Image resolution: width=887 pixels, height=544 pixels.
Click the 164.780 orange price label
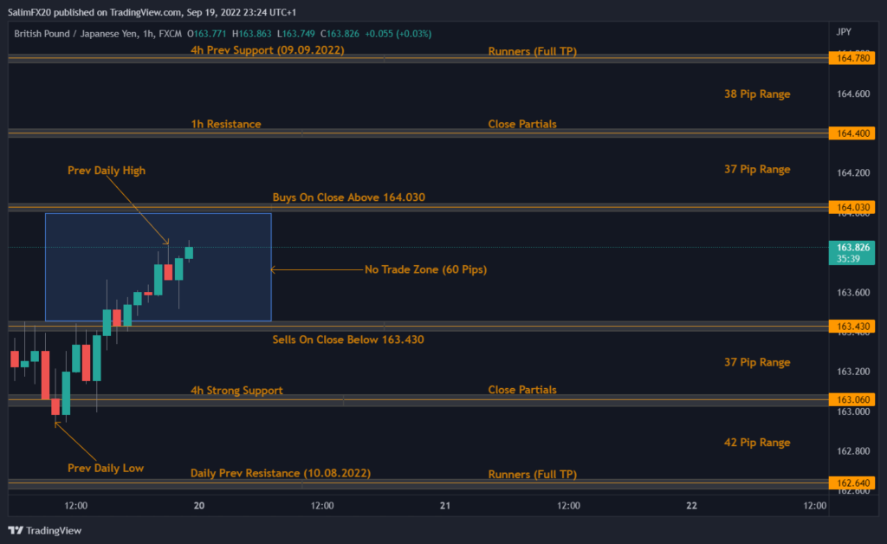851,58
